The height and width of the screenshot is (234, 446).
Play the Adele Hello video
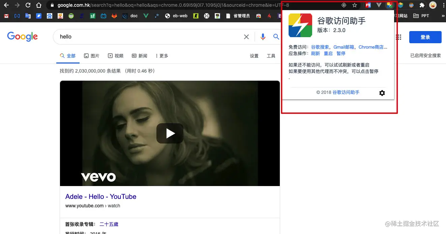click(170, 133)
